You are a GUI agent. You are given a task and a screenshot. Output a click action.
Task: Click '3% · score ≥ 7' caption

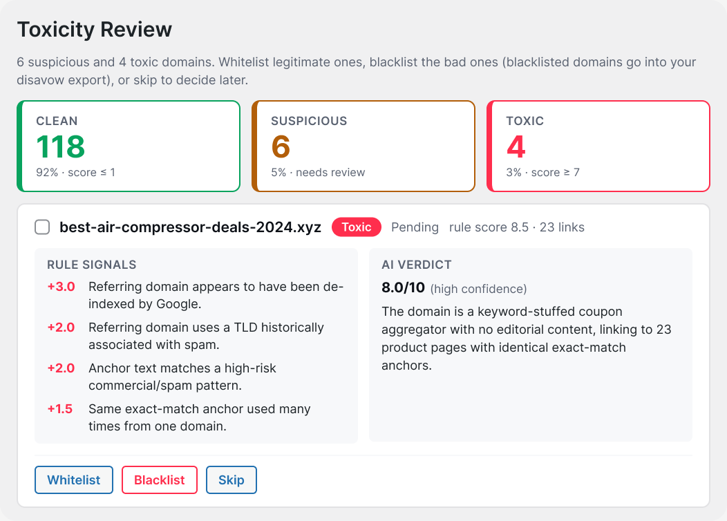[543, 173]
